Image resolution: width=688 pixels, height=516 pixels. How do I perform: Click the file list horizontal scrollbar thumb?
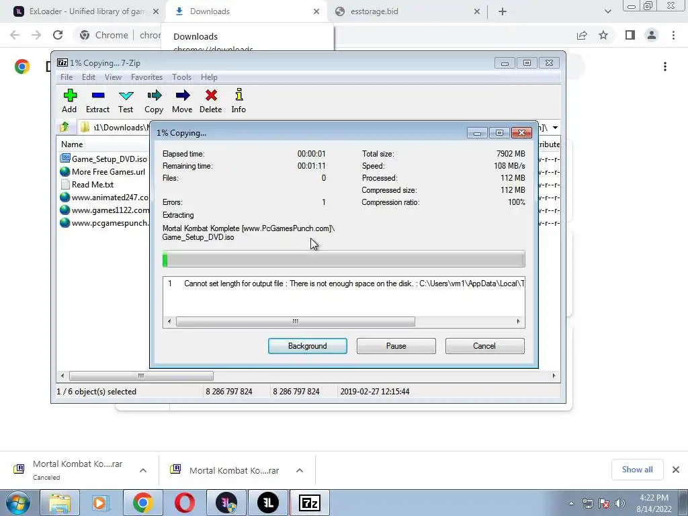(x=141, y=376)
